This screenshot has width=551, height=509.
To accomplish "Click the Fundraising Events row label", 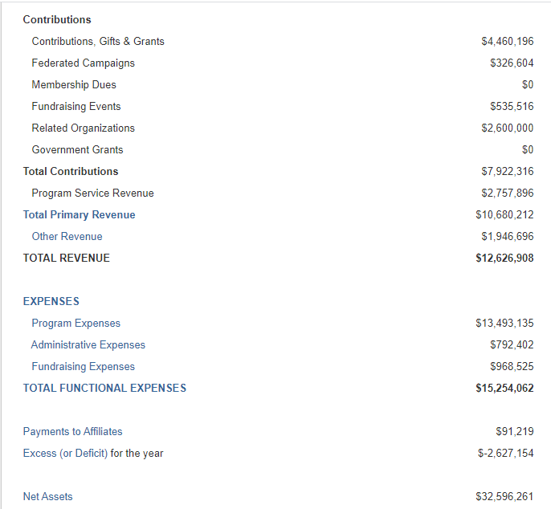I will point(76,107).
